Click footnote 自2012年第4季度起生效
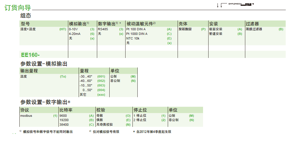The width and height of the screenshot is (293, 141). [x=154, y=132]
